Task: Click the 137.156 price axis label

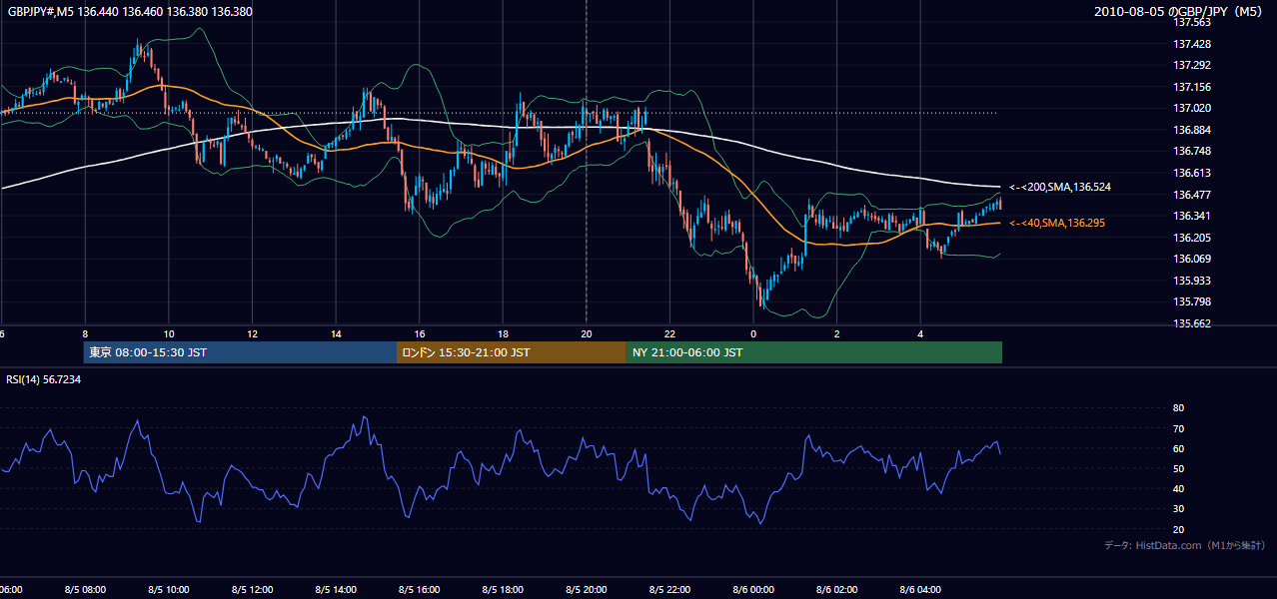Action: tap(1191, 87)
